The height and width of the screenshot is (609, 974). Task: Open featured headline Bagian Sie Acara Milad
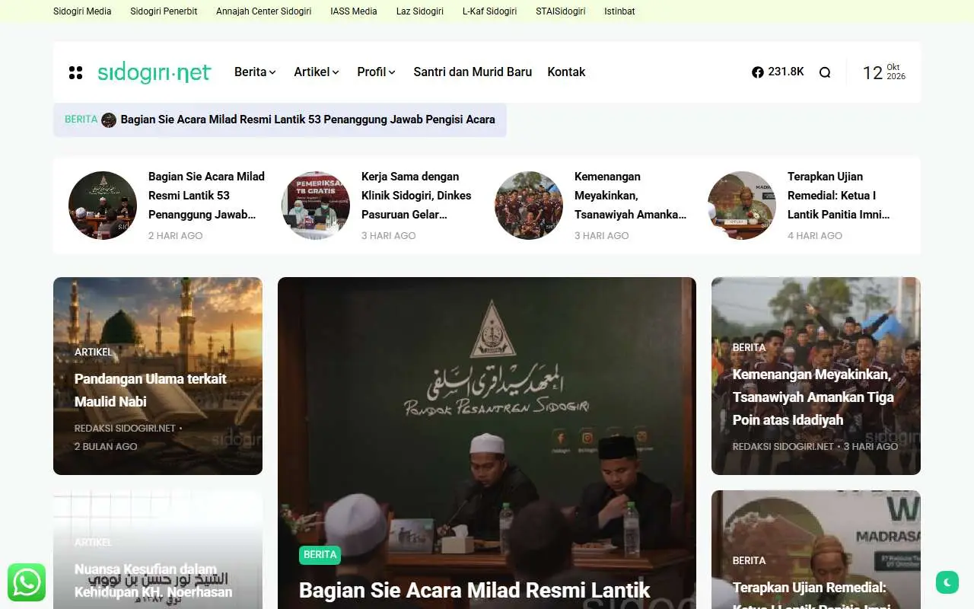(474, 590)
